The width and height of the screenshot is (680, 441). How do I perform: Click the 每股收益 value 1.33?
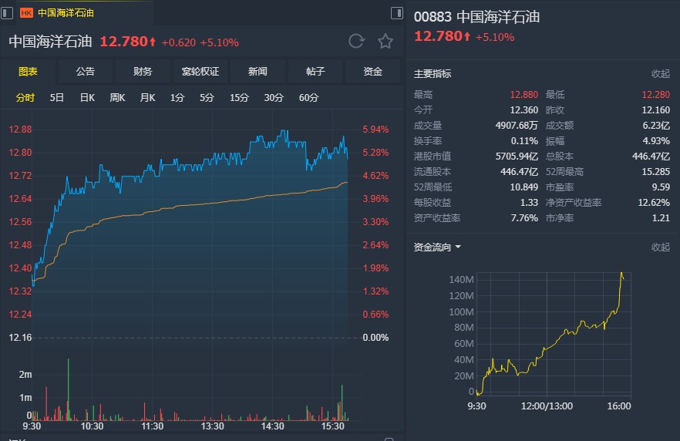[529, 203]
